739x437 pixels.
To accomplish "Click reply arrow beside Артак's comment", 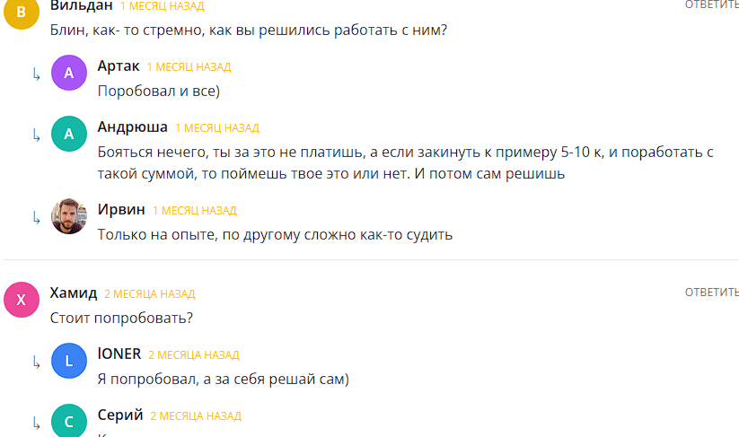I will tap(36, 74).
